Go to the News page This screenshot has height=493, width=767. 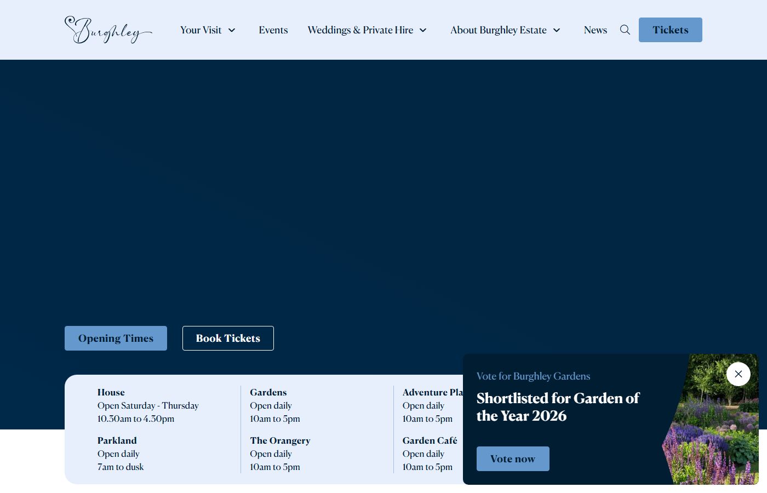(x=596, y=30)
